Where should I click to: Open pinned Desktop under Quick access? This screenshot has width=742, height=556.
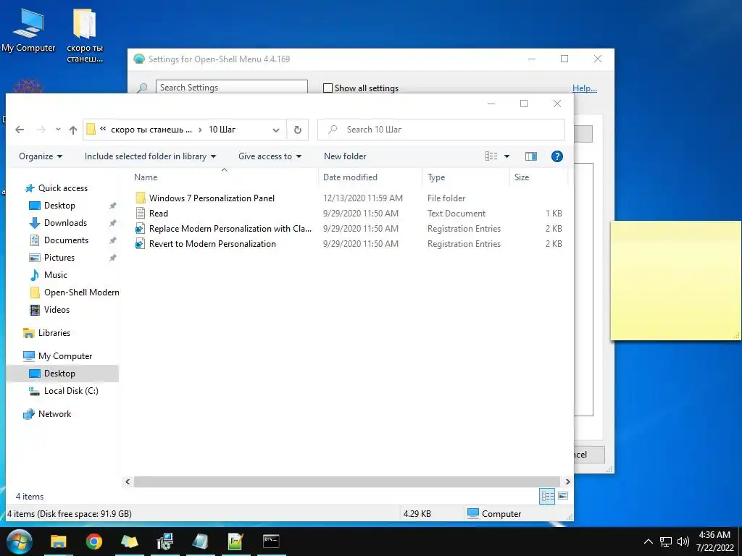click(x=59, y=206)
